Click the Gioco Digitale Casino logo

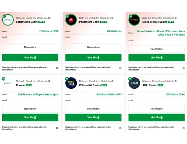coord(134,20)
